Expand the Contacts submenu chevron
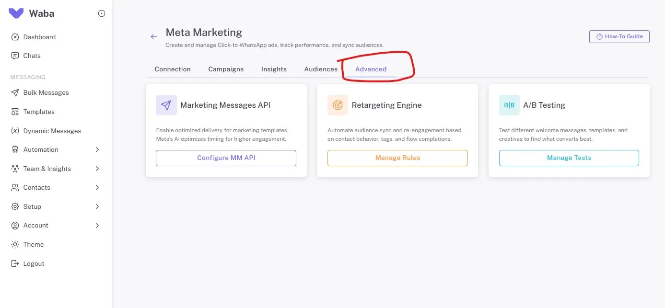This screenshot has height=308, width=665. tap(97, 187)
